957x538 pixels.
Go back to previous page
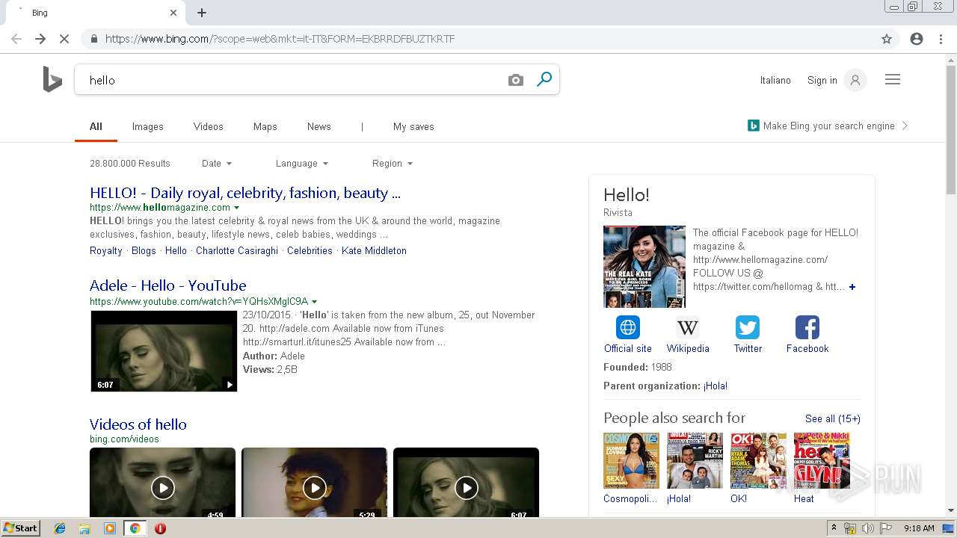point(16,39)
